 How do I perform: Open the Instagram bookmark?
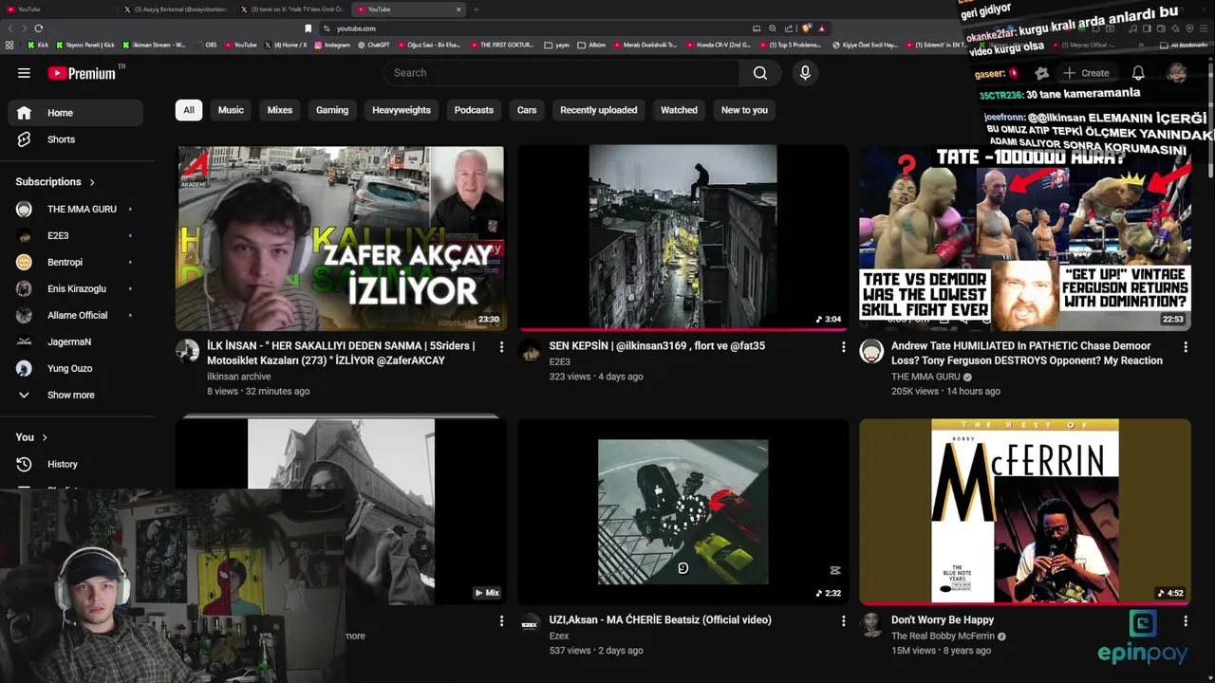pyautogui.click(x=332, y=45)
